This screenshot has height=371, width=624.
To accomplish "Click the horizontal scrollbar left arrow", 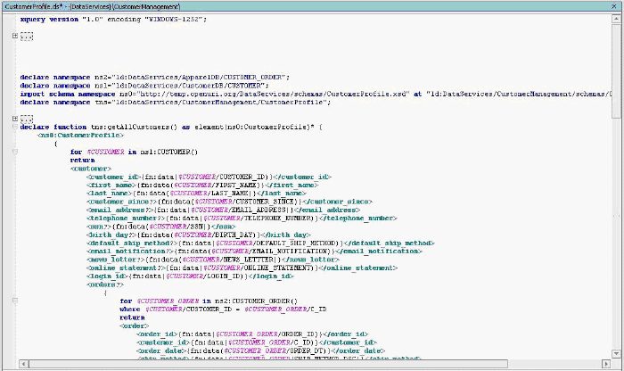I will (23, 364).
